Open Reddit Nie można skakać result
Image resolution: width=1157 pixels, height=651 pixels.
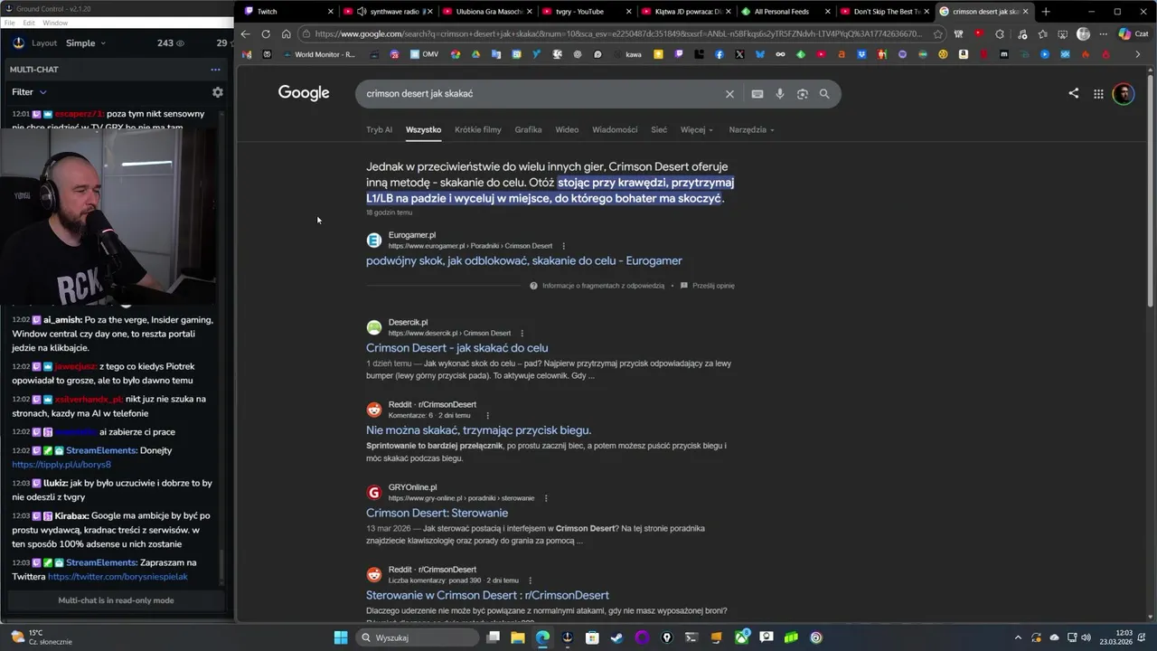coord(478,430)
